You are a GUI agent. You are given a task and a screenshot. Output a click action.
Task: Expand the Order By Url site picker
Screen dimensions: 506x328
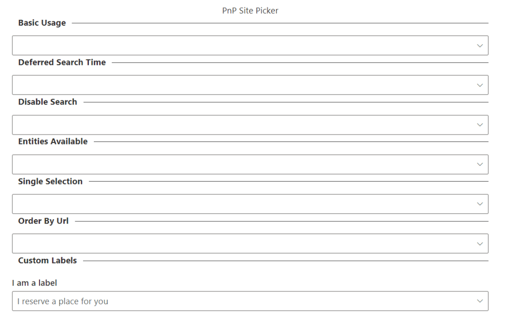click(242, 243)
